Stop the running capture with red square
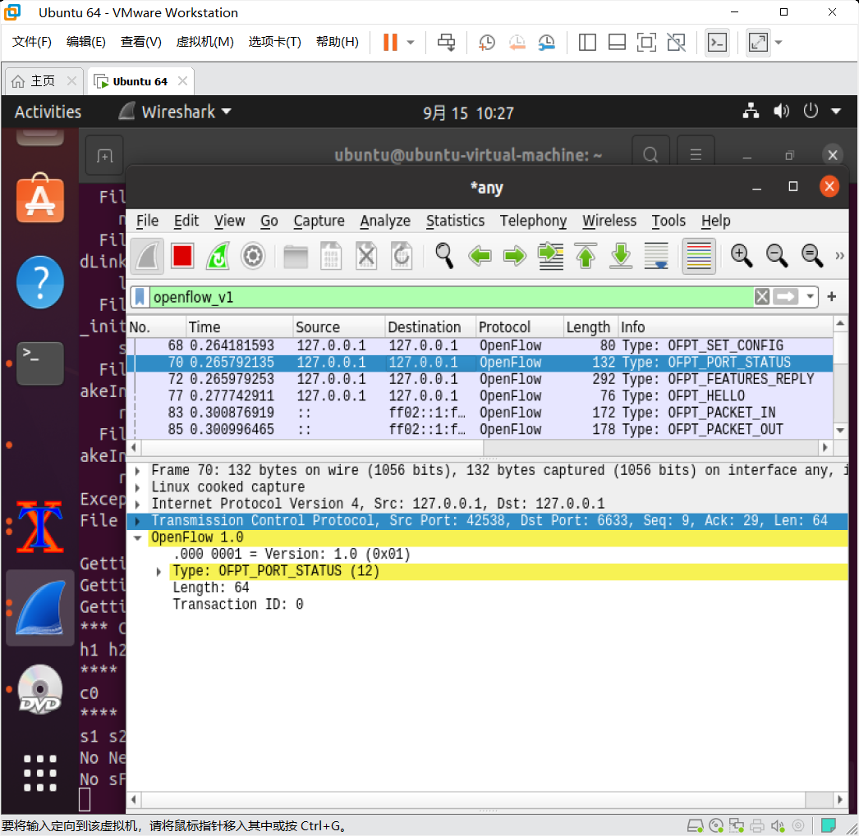Screen dimensions: 859x836 tap(182, 256)
